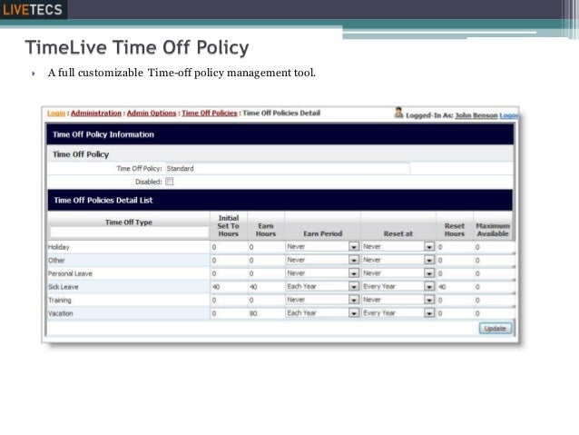Click the Logout link
The height and width of the screenshot is (435, 579).
508,115
